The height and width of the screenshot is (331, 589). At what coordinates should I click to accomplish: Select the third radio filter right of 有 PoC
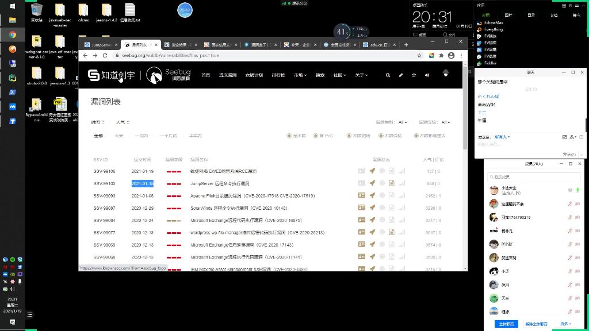[x=416, y=136]
